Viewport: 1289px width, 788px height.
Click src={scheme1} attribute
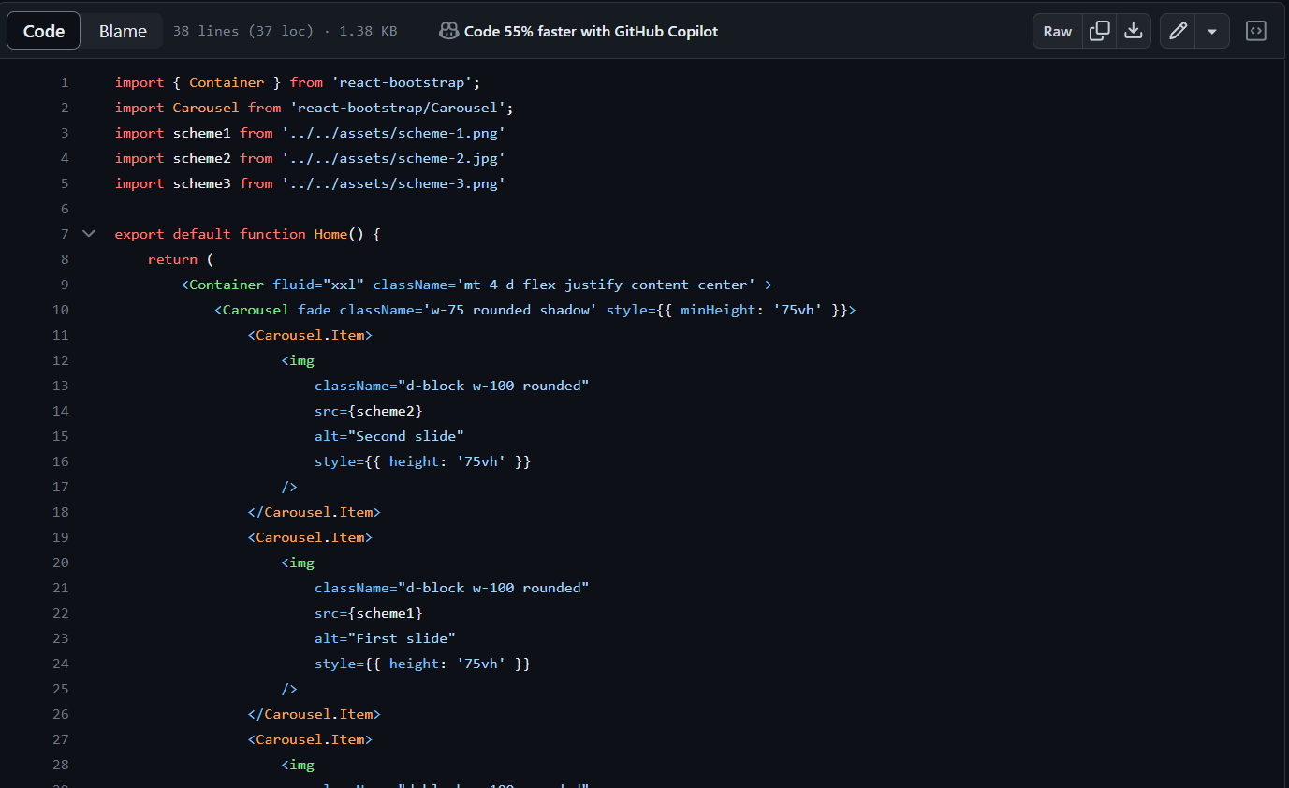point(369,613)
